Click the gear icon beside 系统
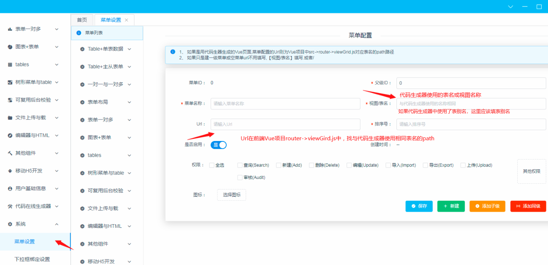 point(10,224)
